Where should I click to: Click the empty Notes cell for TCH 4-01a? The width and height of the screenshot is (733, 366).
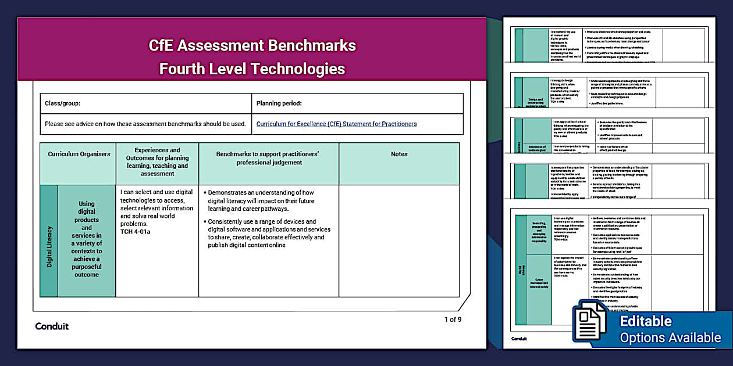pyautogui.click(x=398, y=241)
